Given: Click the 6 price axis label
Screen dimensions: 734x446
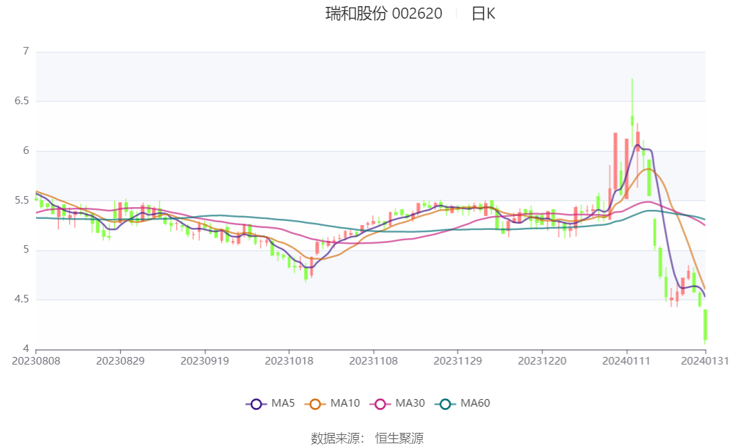Looking at the screenshot, I should pyautogui.click(x=26, y=151).
